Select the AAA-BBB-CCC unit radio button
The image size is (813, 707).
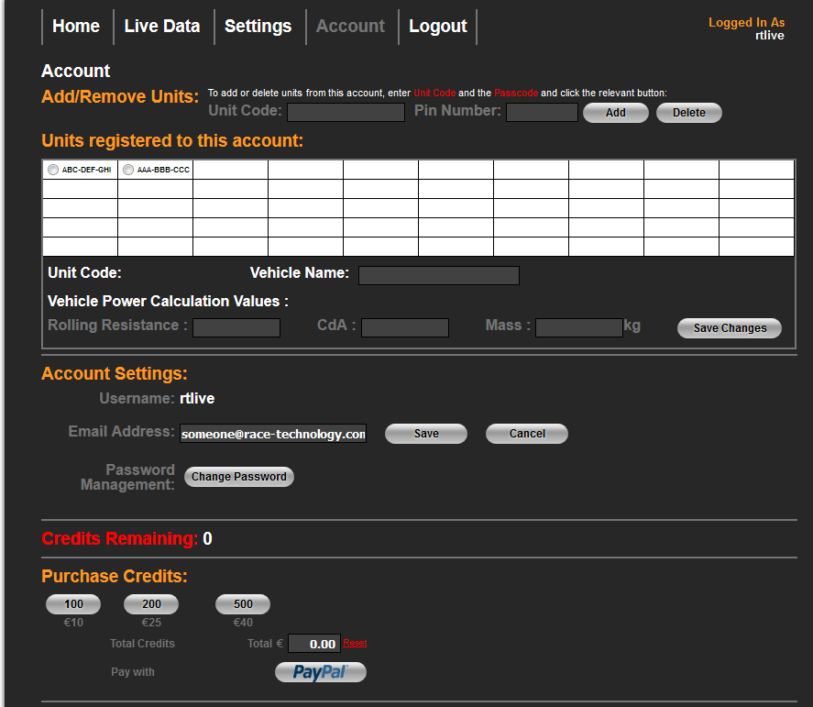[x=128, y=170]
